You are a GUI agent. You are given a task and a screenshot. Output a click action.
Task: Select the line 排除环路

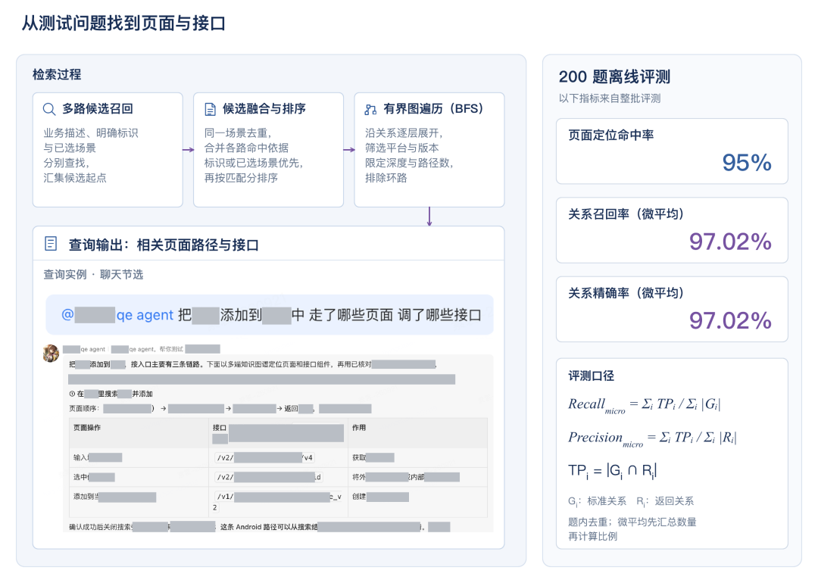tap(386, 178)
